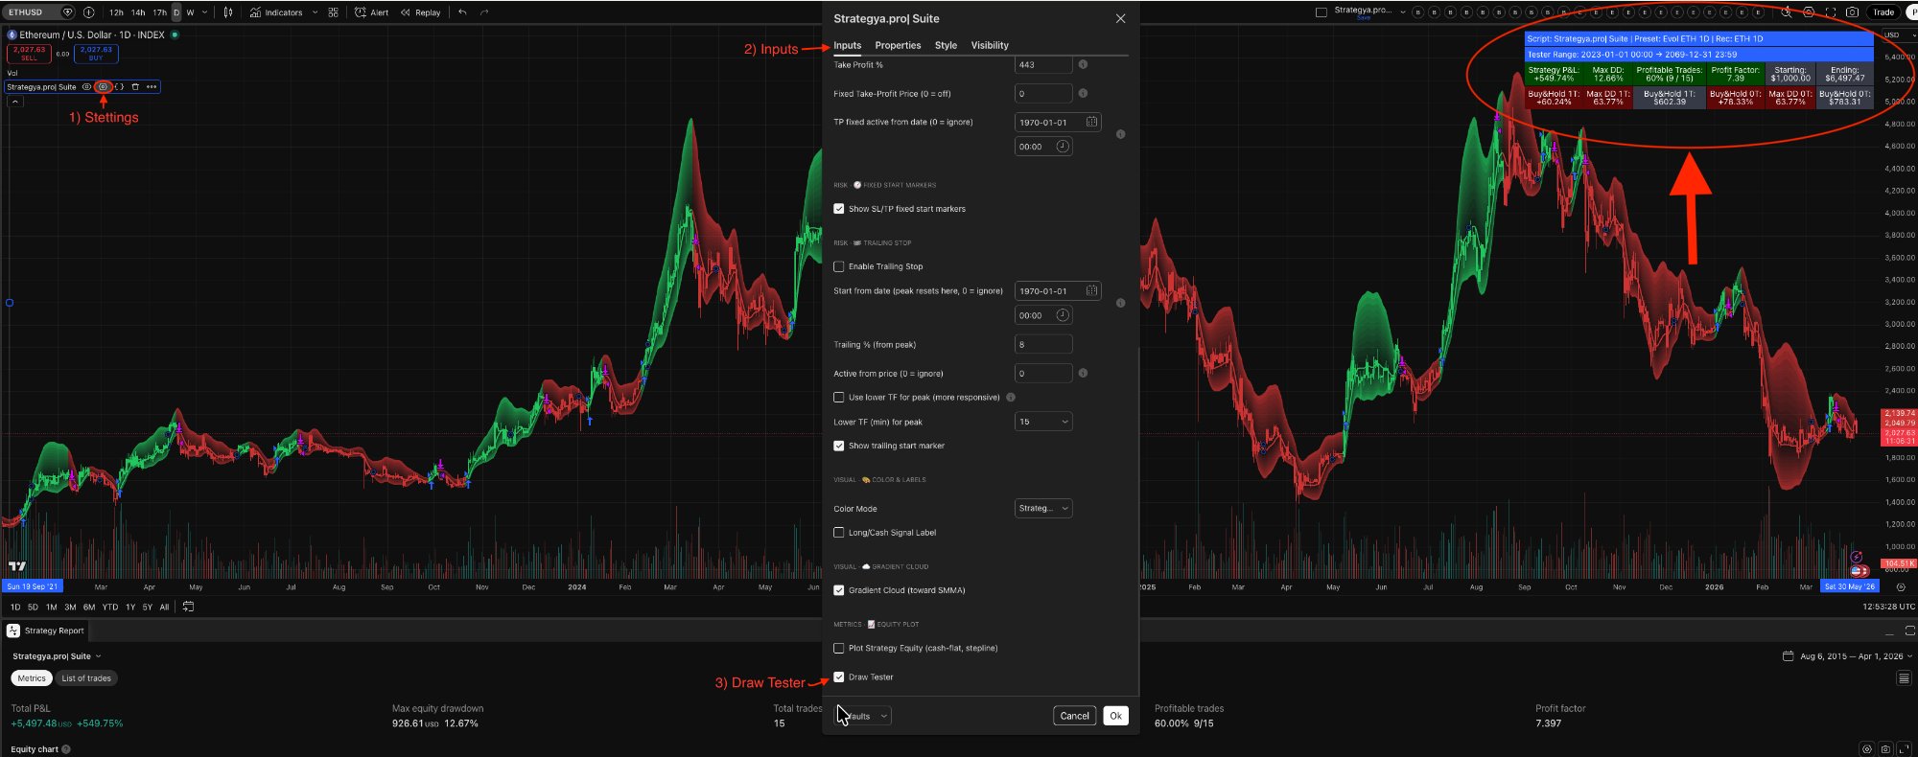Expand the timeframe interval dropdown arrow
This screenshot has width=1918, height=757.
(204, 12)
